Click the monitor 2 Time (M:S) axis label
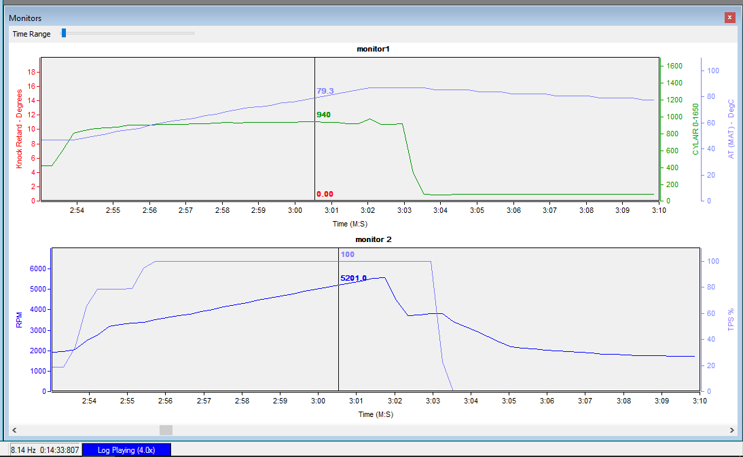This screenshot has height=457, width=743. point(376,414)
